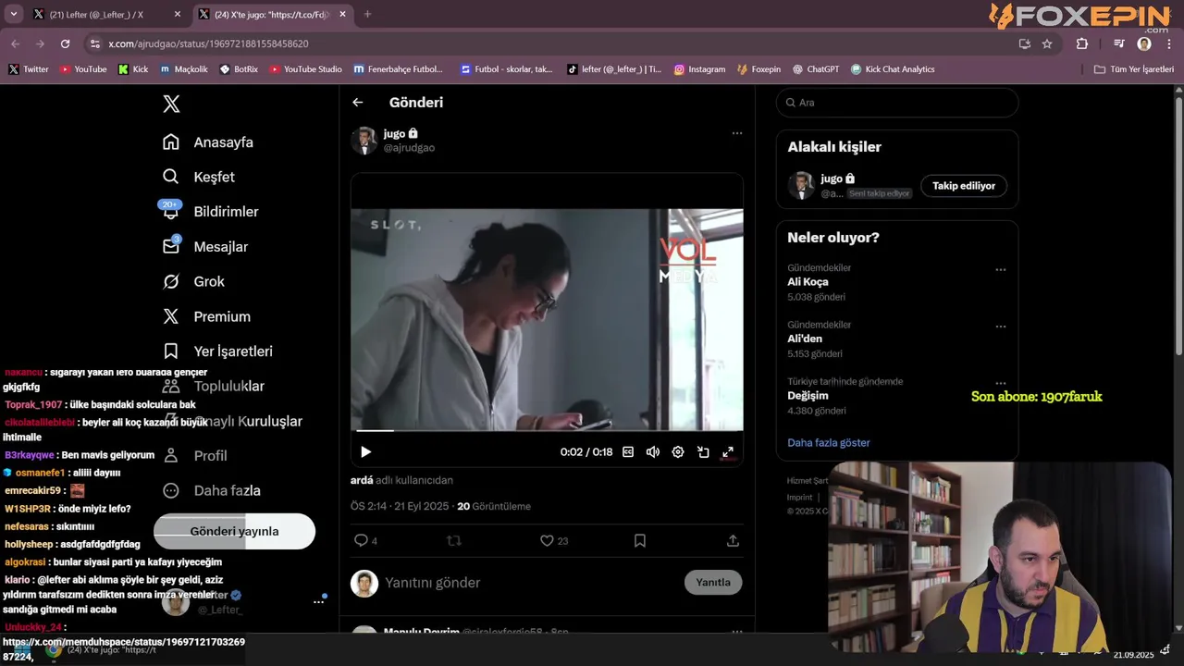The height and width of the screenshot is (666, 1184).
Task: Open options for Ali Koça trend
Action: 1000,270
